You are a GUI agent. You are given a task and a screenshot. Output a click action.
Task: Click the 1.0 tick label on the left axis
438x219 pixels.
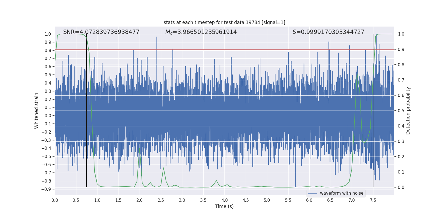[x=48, y=34]
